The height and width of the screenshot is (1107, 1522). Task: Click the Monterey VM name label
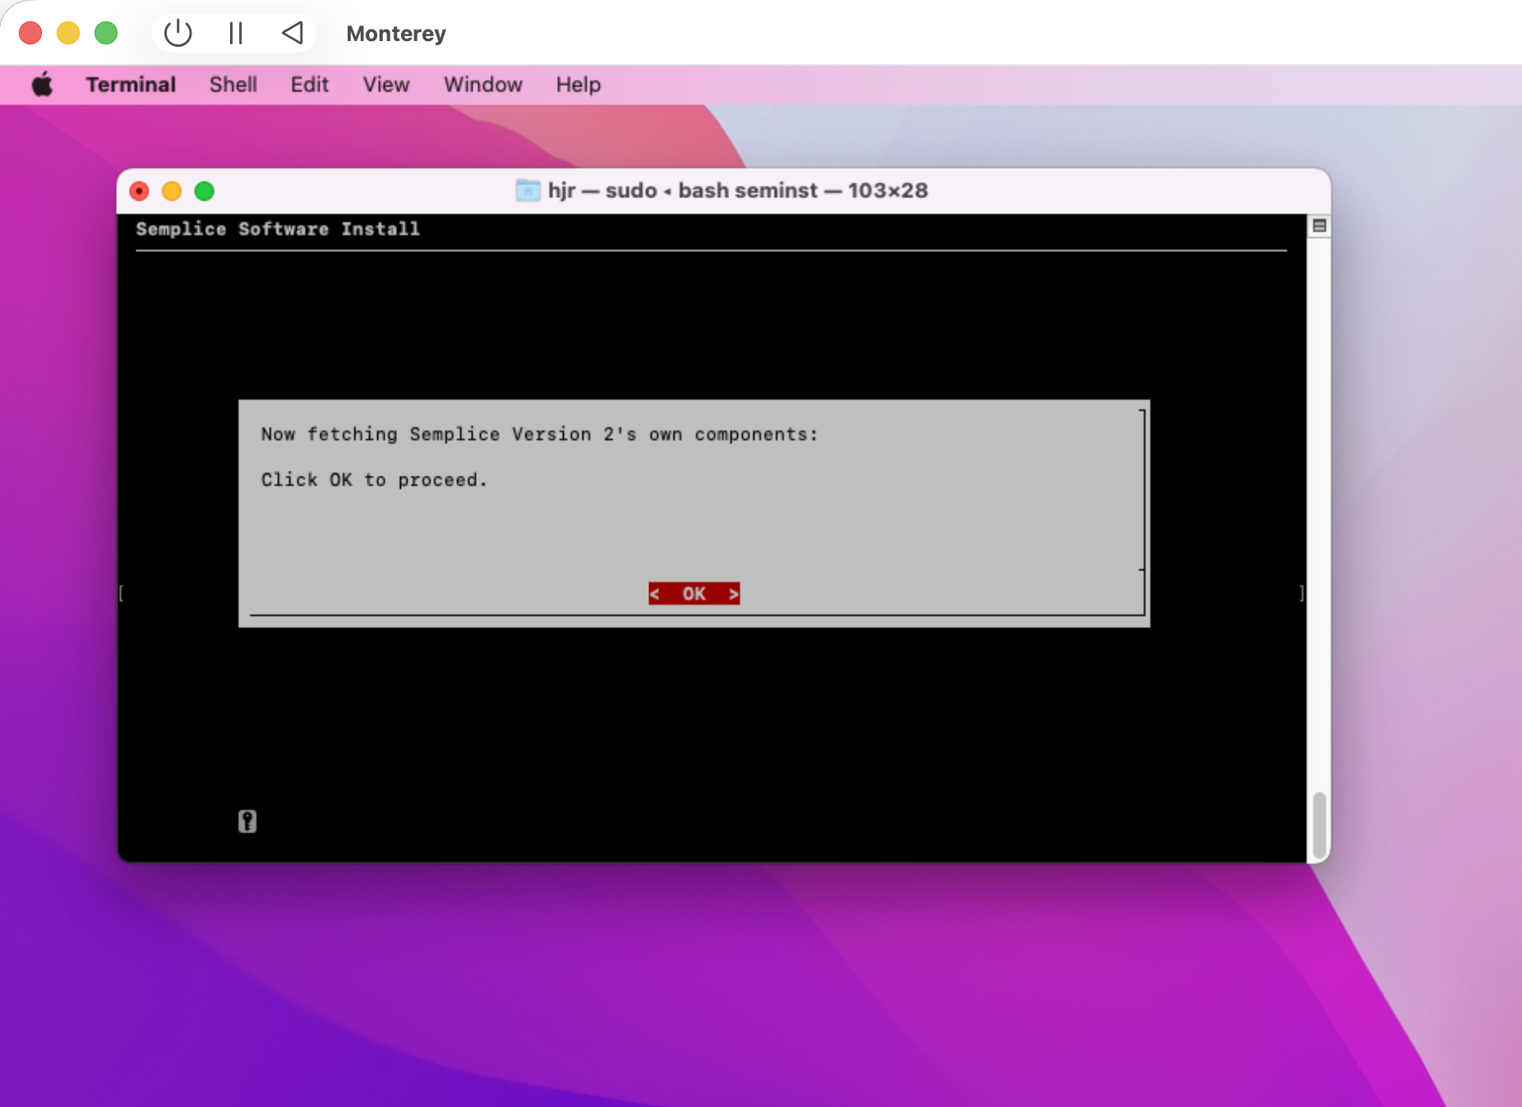[395, 34]
